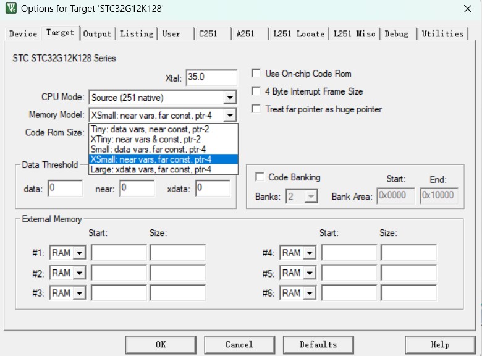Enable the Code Banking checkbox
This screenshot has height=356, width=482.
[x=260, y=177]
